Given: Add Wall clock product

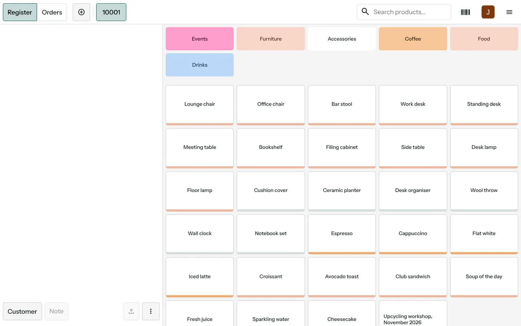Looking at the screenshot, I should 200,233.
